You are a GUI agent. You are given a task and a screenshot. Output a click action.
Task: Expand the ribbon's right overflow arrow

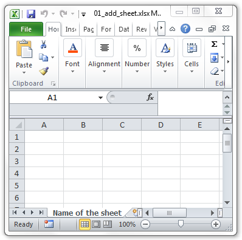click(228, 61)
